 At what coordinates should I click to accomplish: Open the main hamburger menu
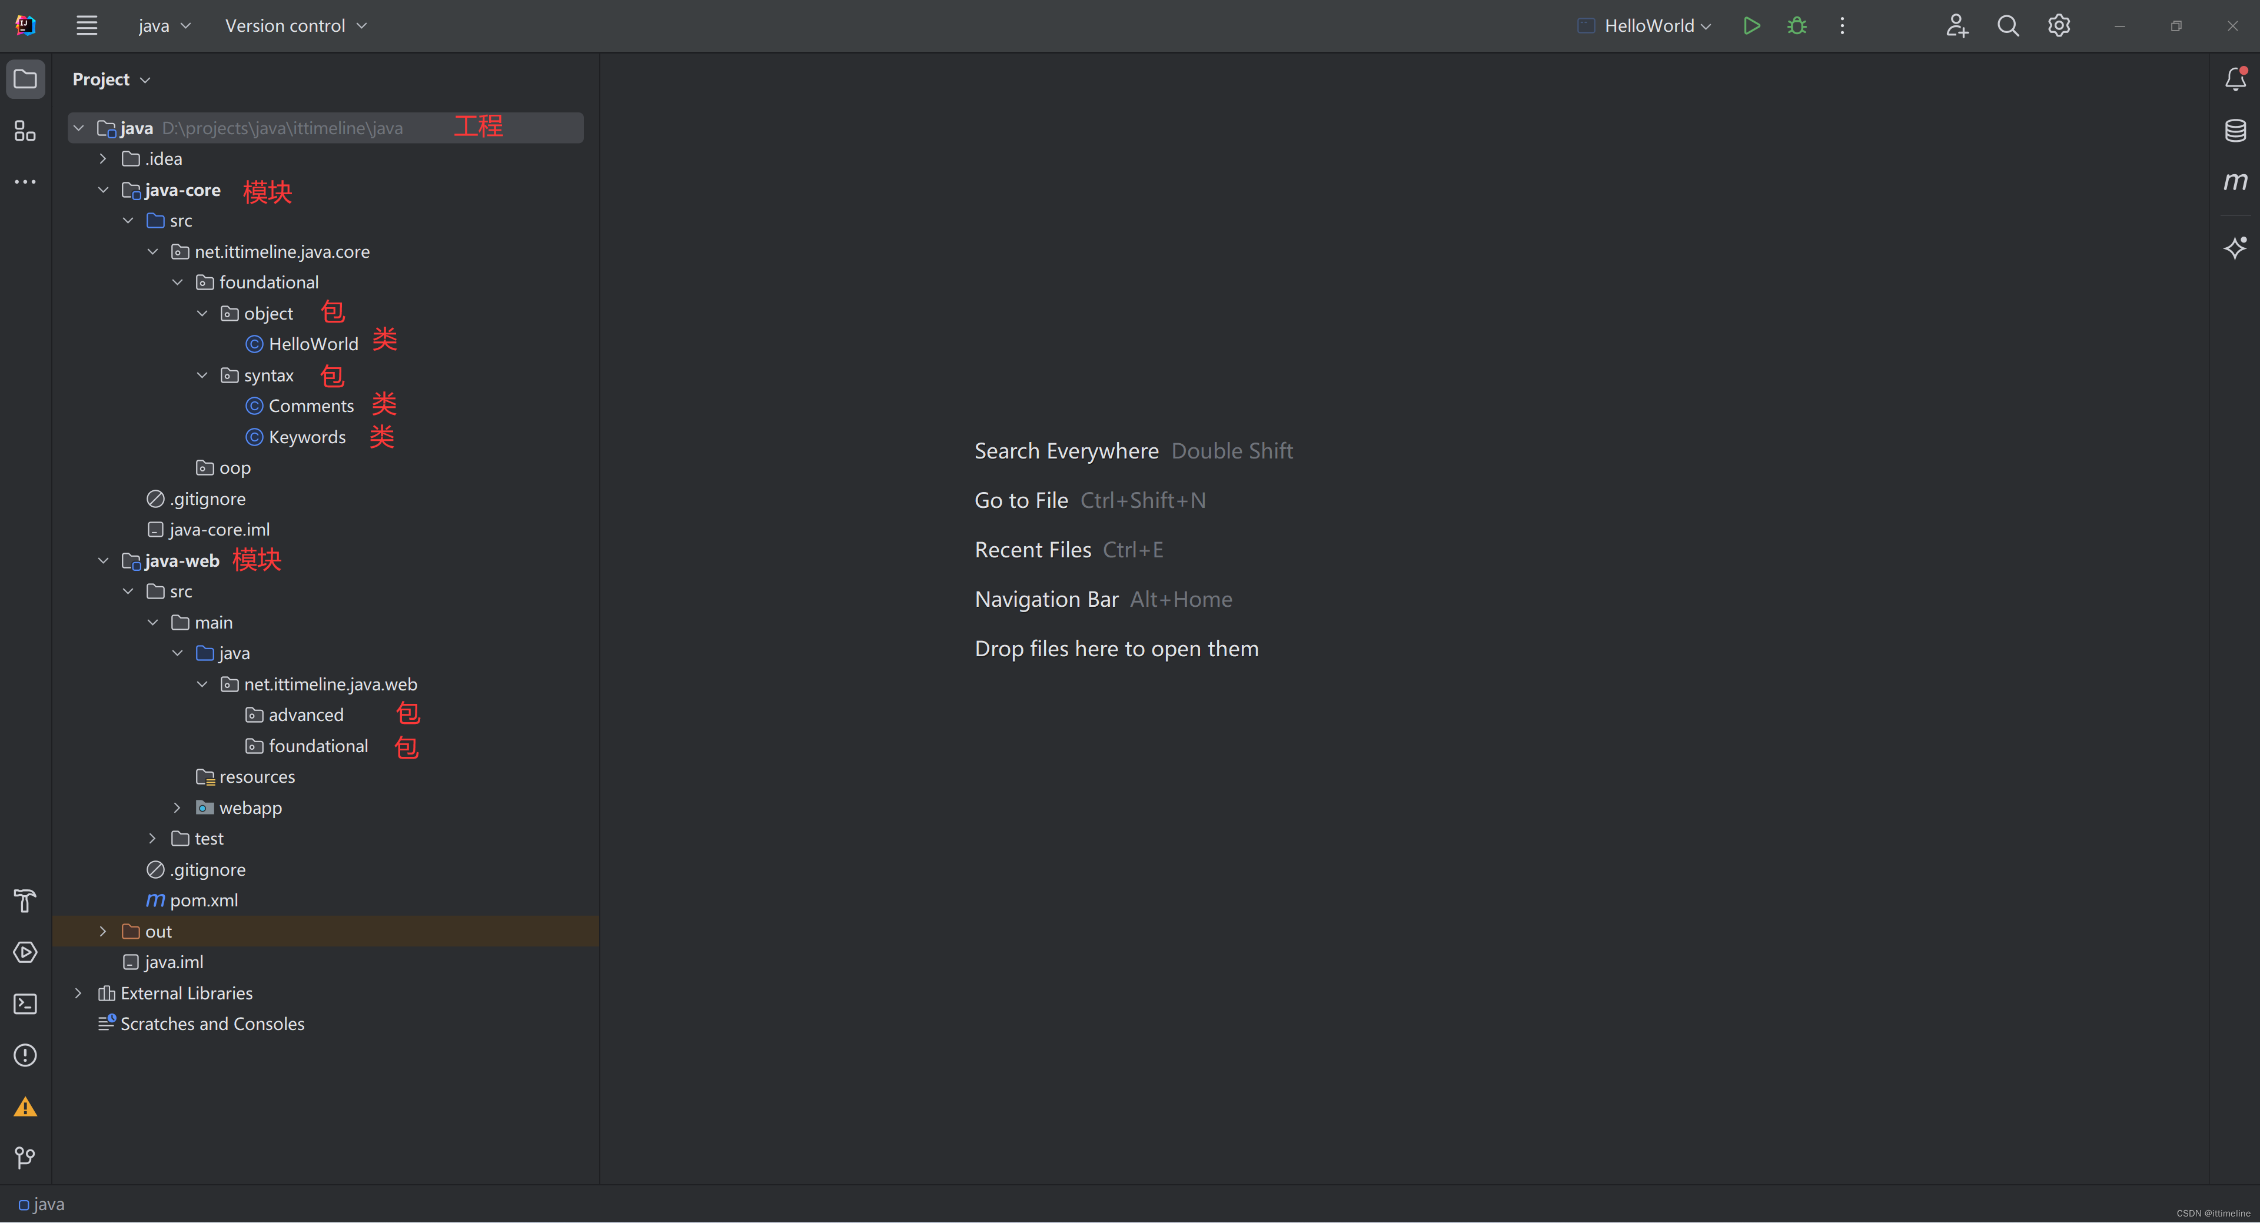(x=86, y=25)
